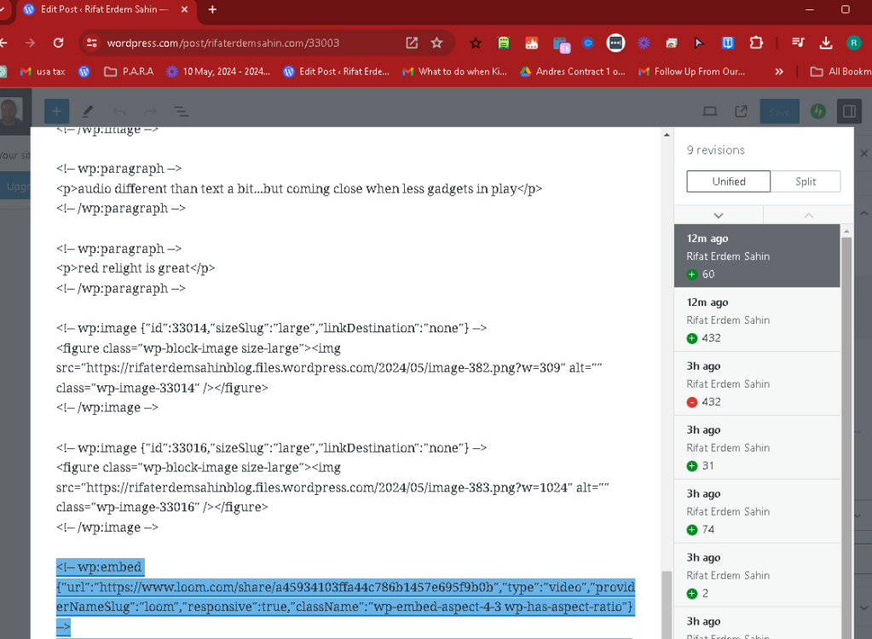The height and width of the screenshot is (639, 872).
Task: Go forward with the browser arrow
Action: click(x=30, y=43)
